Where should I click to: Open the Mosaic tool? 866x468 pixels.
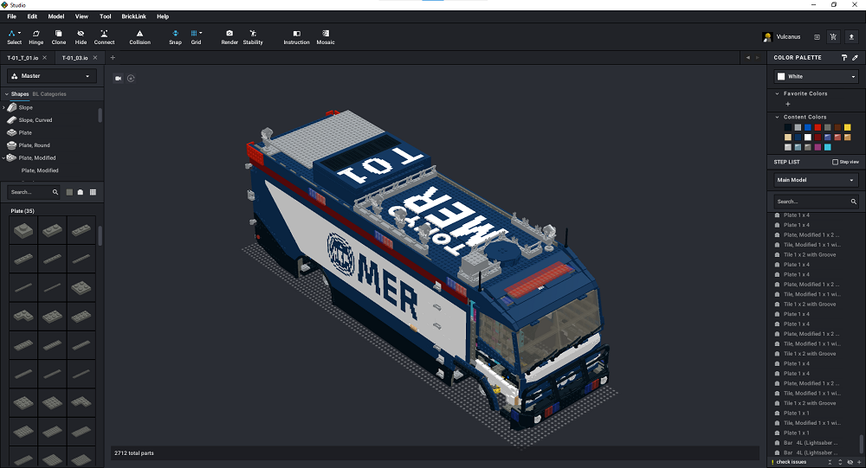click(326, 37)
